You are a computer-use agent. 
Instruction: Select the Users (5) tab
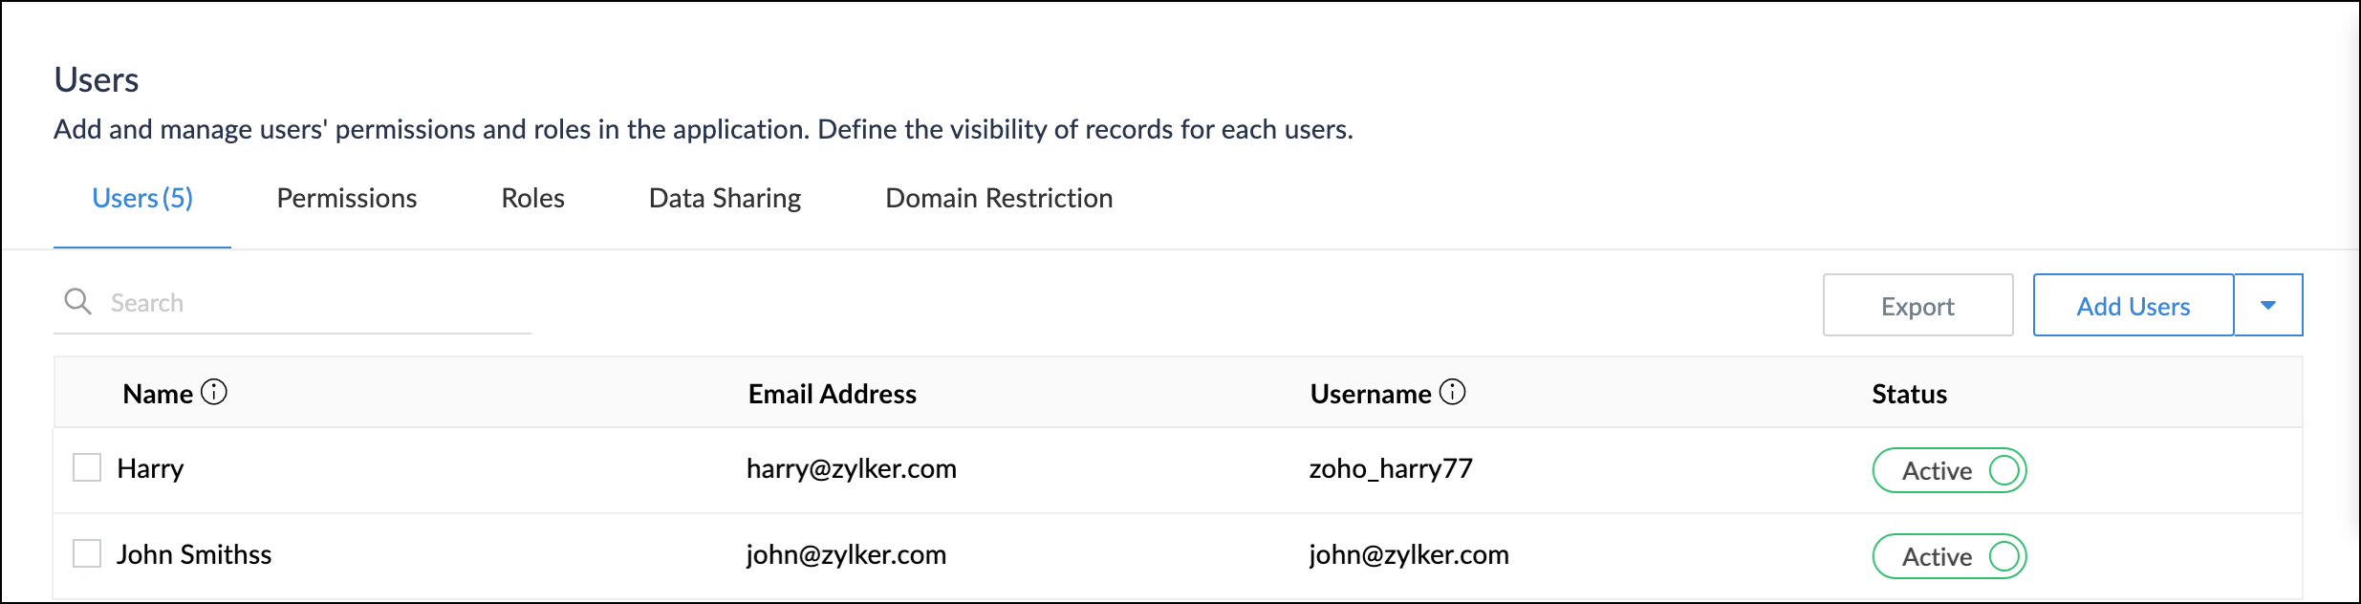[142, 198]
